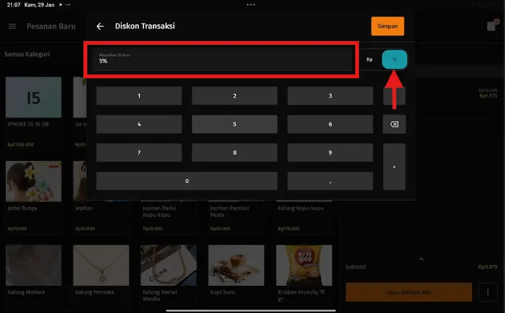Click the Rp15.000 price of Jedai Bunga
The width and height of the screenshot is (505, 313).
click(x=17, y=228)
